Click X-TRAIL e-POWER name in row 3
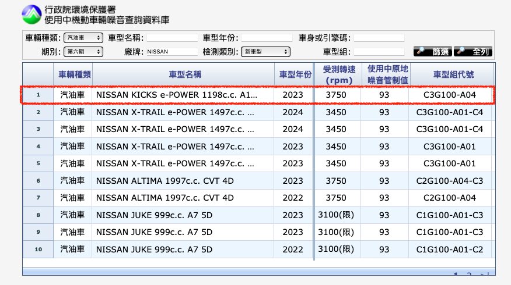 pos(175,129)
